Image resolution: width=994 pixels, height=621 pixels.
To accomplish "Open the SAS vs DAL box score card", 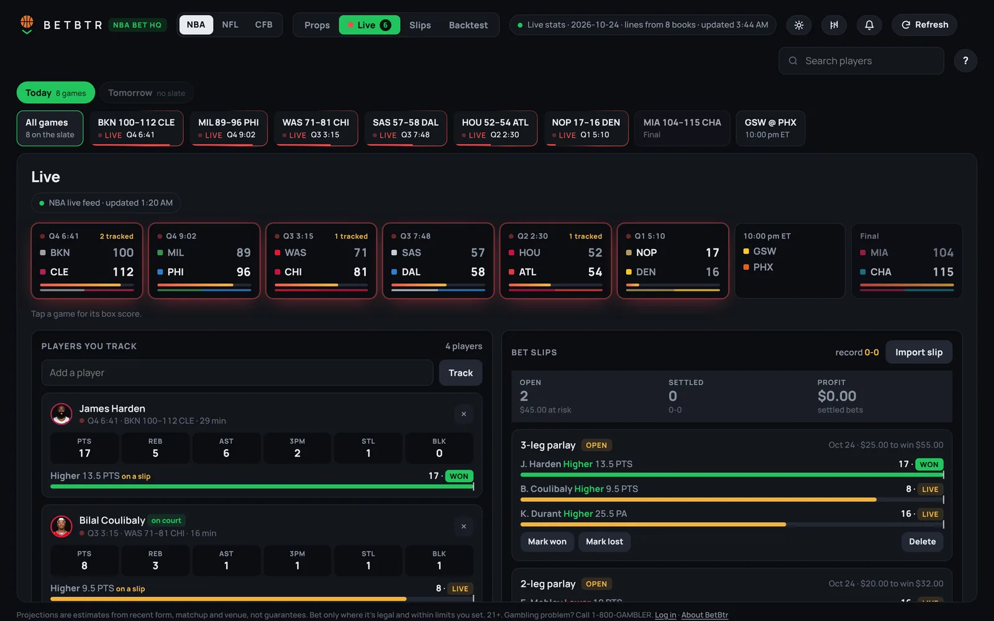I will 438,261.
